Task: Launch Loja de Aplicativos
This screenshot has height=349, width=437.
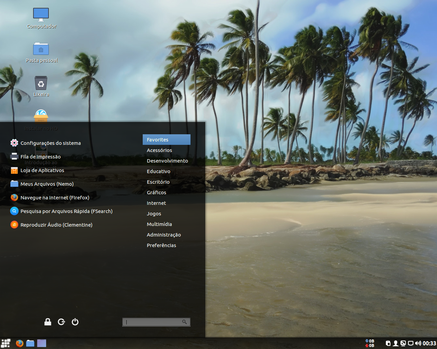Action: [37, 170]
